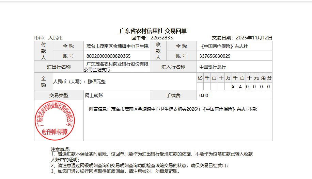Viewport: 312px width, 179px height.
Task: Select the receipt number 22632833
Action: point(161,38)
